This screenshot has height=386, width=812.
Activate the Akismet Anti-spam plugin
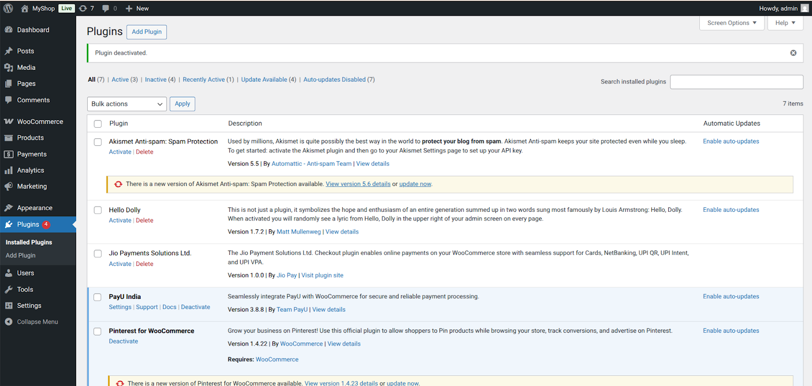[x=120, y=152]
